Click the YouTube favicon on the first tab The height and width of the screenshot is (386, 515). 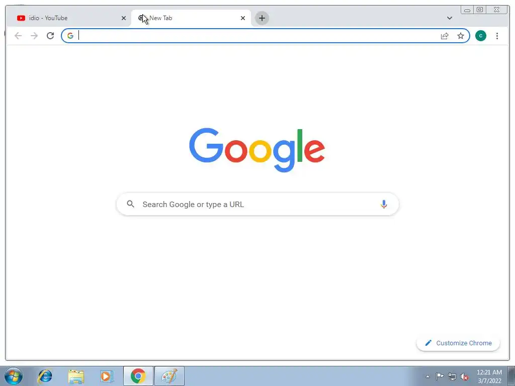click(x=21, y=18)
